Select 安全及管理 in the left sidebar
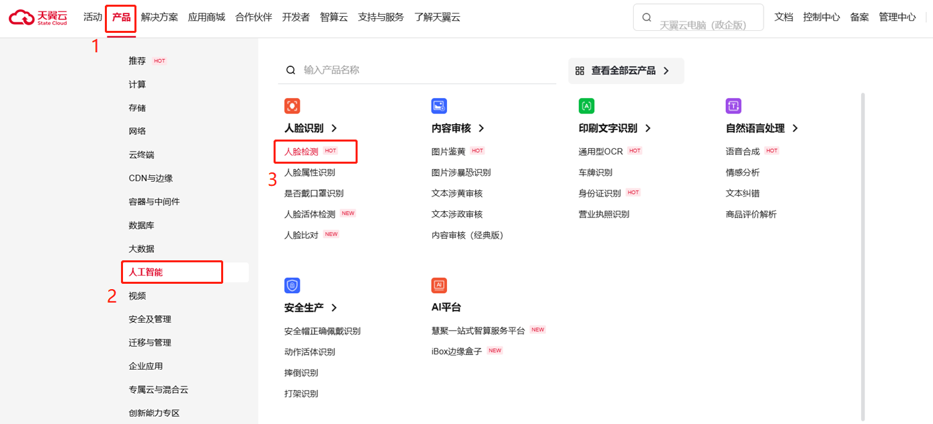Image resolution: width=933 pixels, height=424 pixels. 150,319
